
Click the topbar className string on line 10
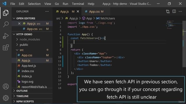(x=107, y=57)
